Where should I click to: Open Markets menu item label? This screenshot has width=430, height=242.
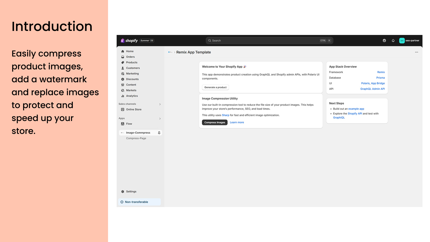click(131, 90)
